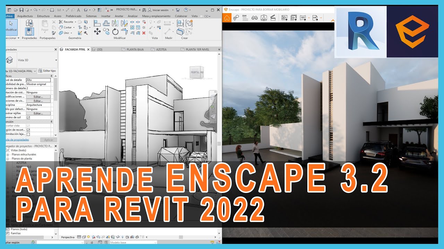Switch to the AZOTEA view tab
The height and width of the screenshot is (249, 444).
coord(159,49)
